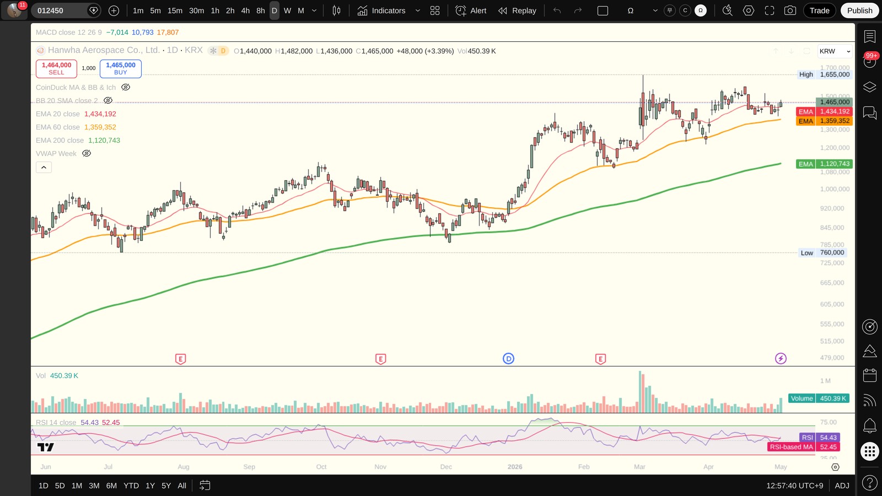The width and height of the screenshot is (882, 496).
Task: Open timezone menu 12:57:40 UTC+9
Action: [794, 486]
